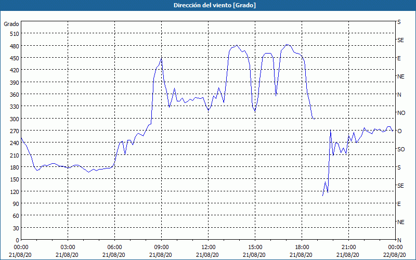Select the 'S' compass label level with 180

[x=399, y=167]
